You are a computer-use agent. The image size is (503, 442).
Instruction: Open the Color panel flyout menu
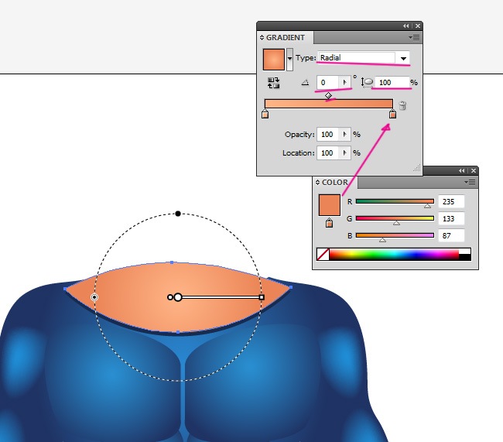(470, 183)
